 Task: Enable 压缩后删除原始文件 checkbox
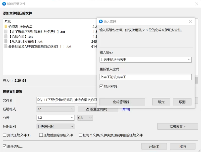[x=41, y=135]
